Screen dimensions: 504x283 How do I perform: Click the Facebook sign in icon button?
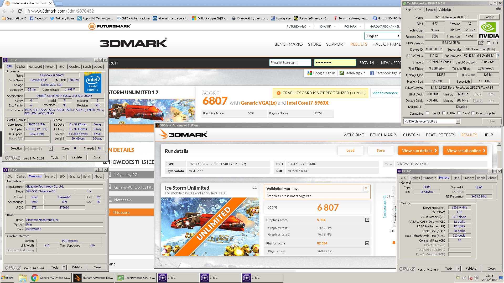coord(385,73)
